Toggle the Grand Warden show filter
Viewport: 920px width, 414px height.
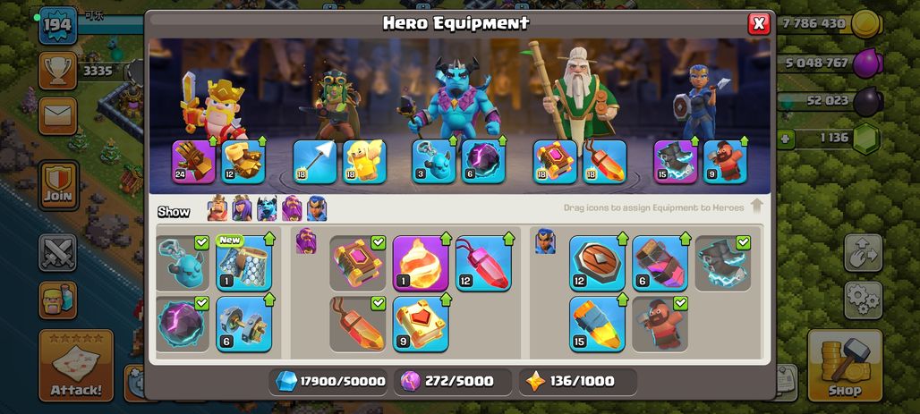tap(292, 208)
